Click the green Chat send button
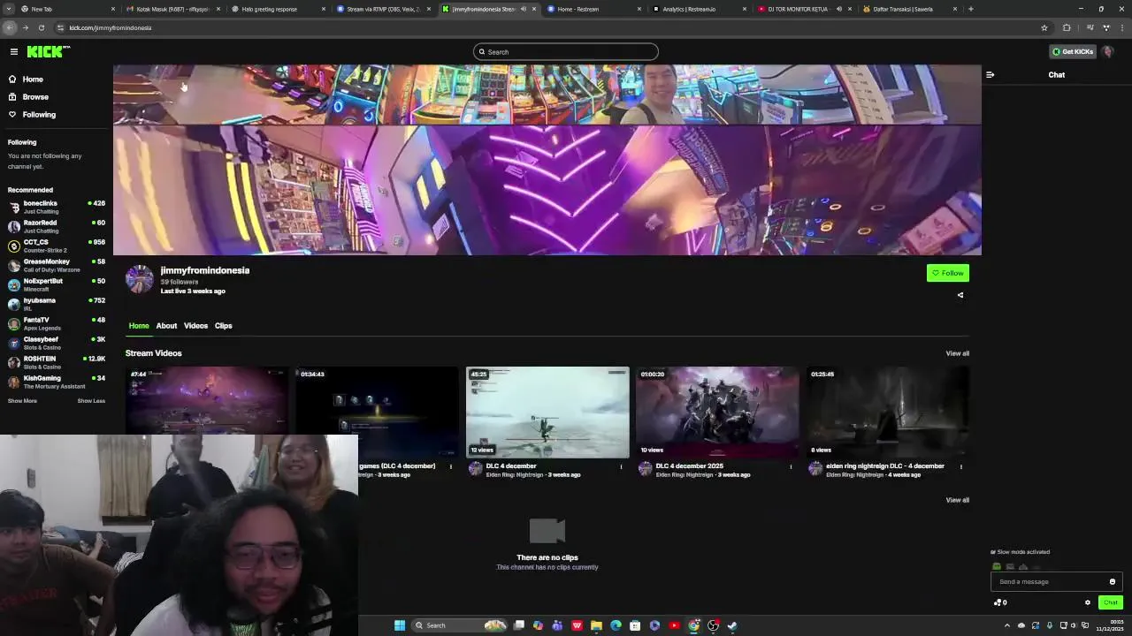This screenshot has height=636, width=1132. (x=1111, y=602)
